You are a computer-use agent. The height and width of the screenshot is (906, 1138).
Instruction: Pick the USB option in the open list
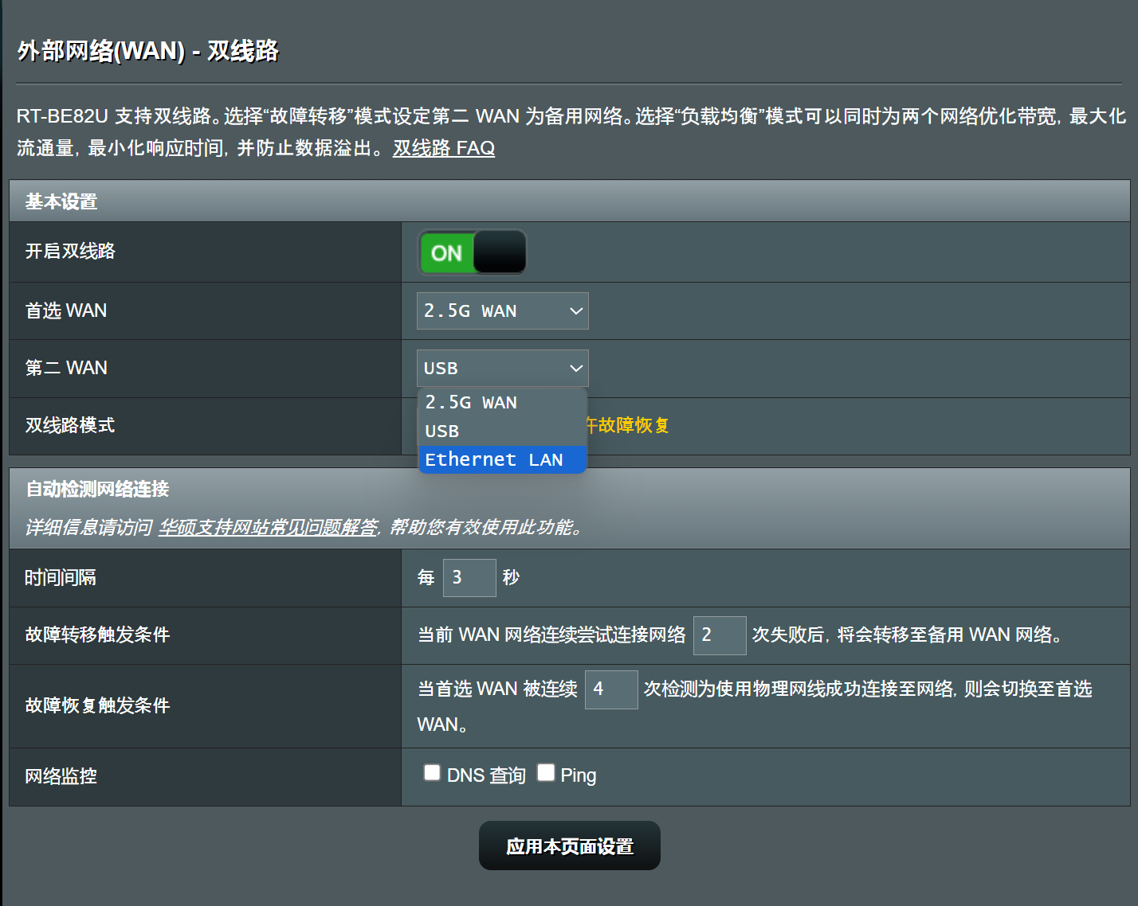442,432
